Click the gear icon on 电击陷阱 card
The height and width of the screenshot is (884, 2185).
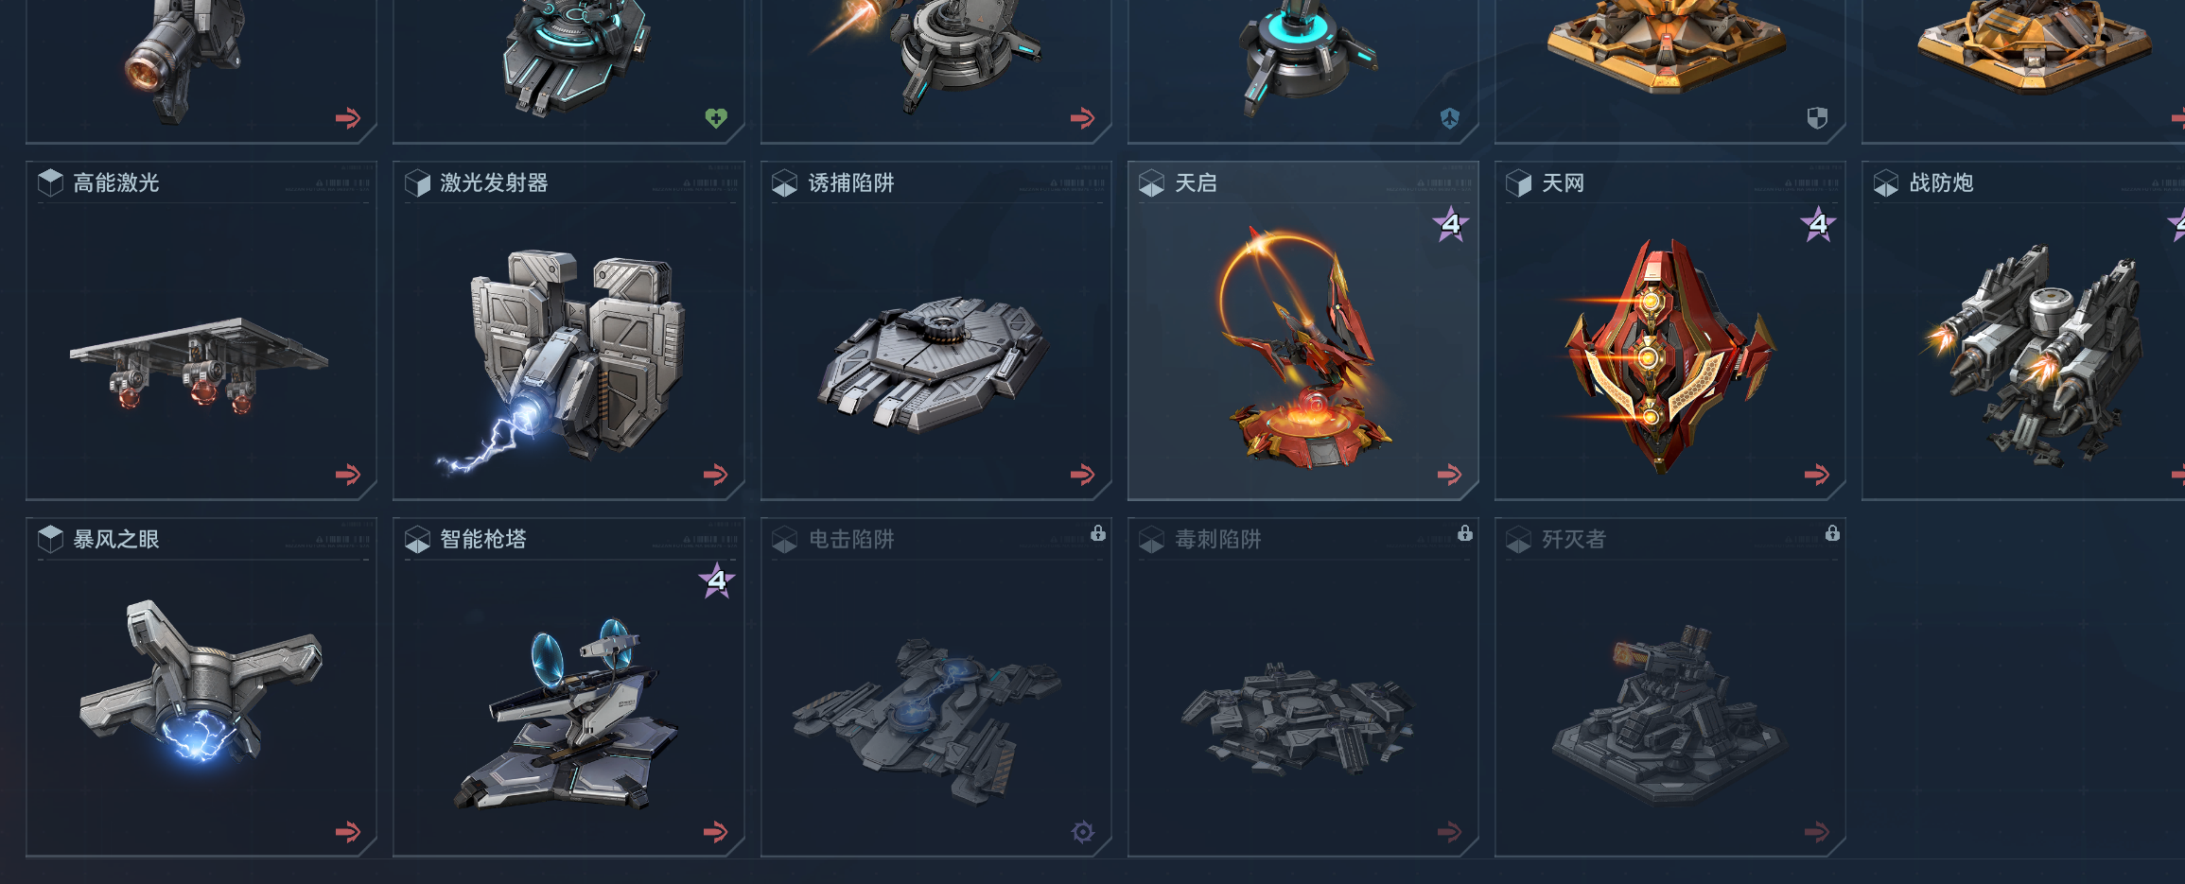coord(1083,832)
